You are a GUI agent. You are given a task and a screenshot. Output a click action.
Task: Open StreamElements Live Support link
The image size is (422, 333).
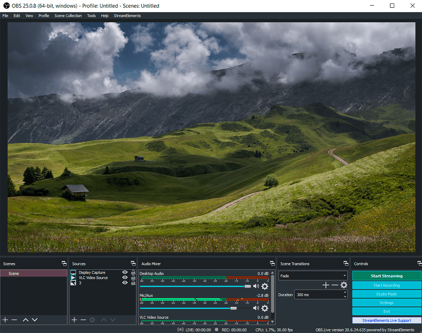pyautogui.click(x=386, y=320)
